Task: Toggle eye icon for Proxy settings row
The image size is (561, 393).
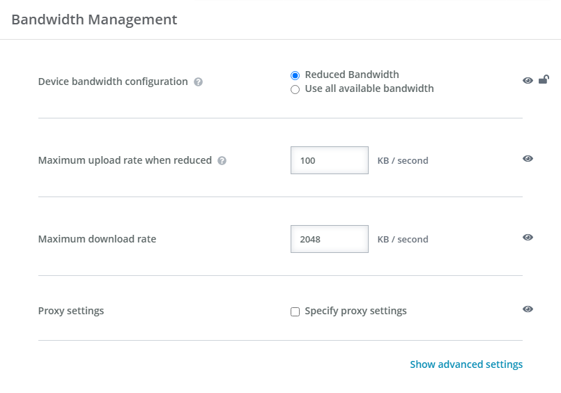Action: (x=528, y=309)
